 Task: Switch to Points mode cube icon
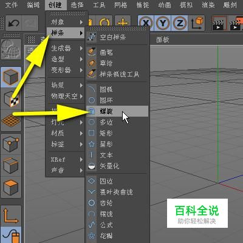click(11, 144)
